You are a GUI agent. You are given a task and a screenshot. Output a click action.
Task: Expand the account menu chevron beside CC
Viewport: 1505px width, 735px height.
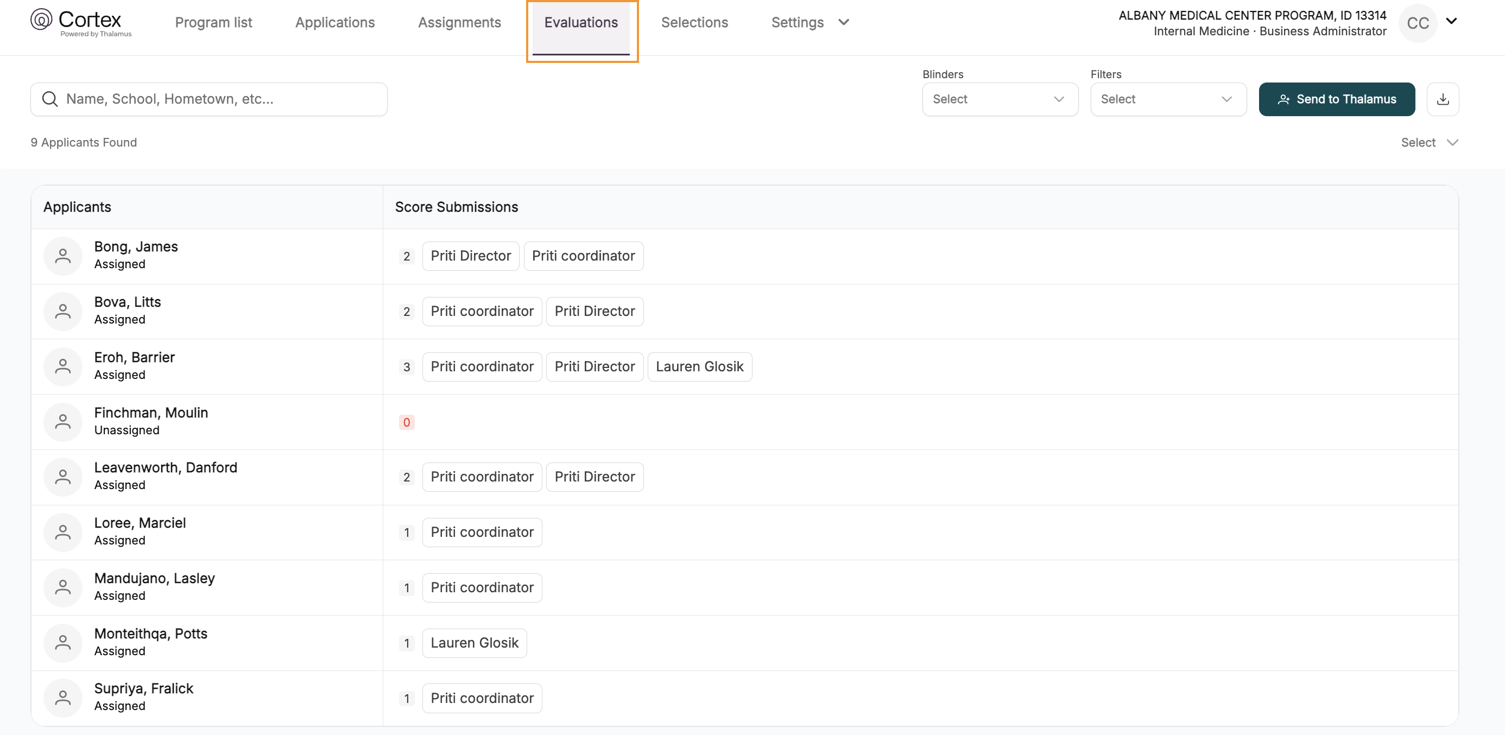point(1451,21)
